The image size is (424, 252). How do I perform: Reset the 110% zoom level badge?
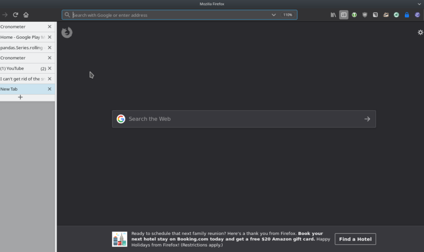(288, 15)
